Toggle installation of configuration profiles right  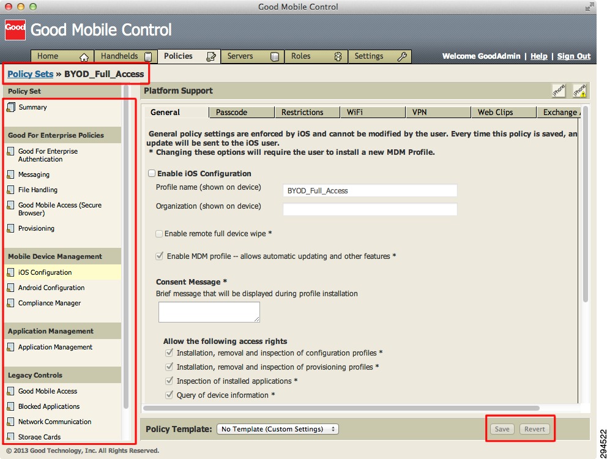coord(169,353)
